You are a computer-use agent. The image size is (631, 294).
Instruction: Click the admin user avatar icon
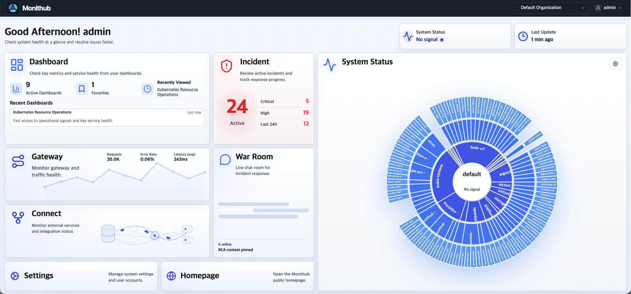point(598,8)
